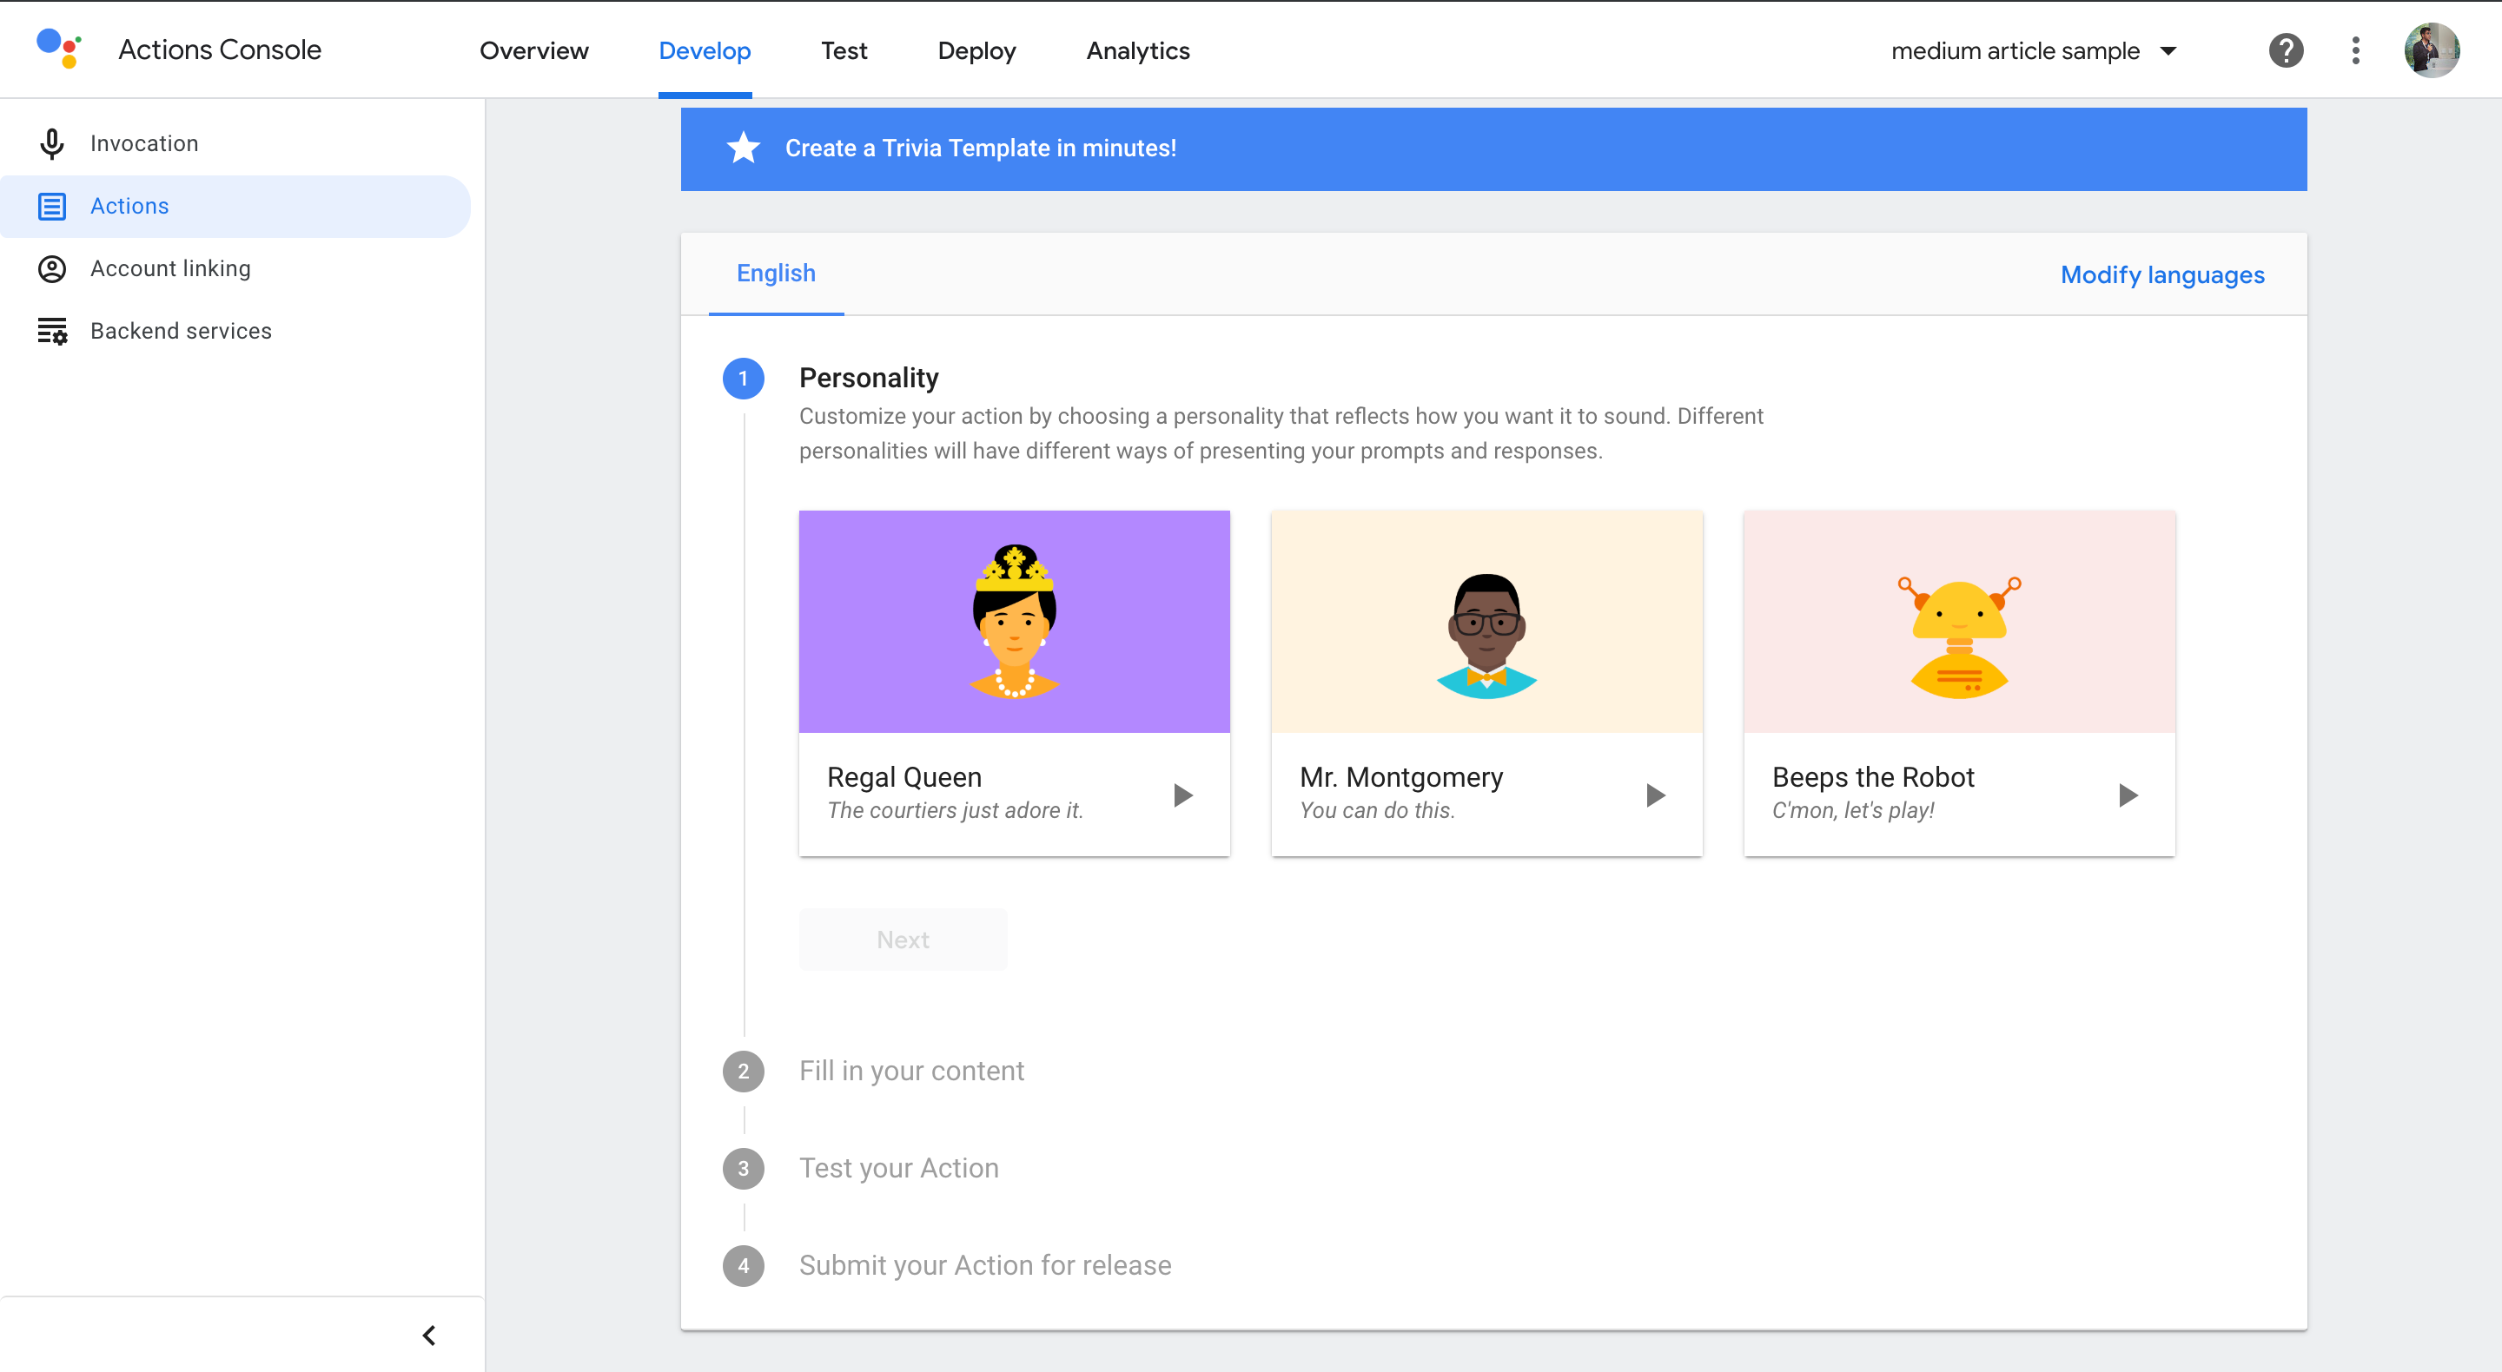Click the Google Assistant logo
This screenshot has height=1372, width=2502.
tap(58, 49)
